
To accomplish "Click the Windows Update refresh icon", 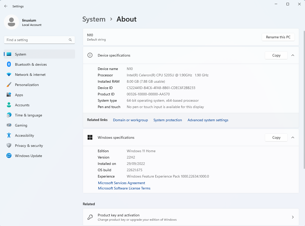I will [x=9, y=156].
